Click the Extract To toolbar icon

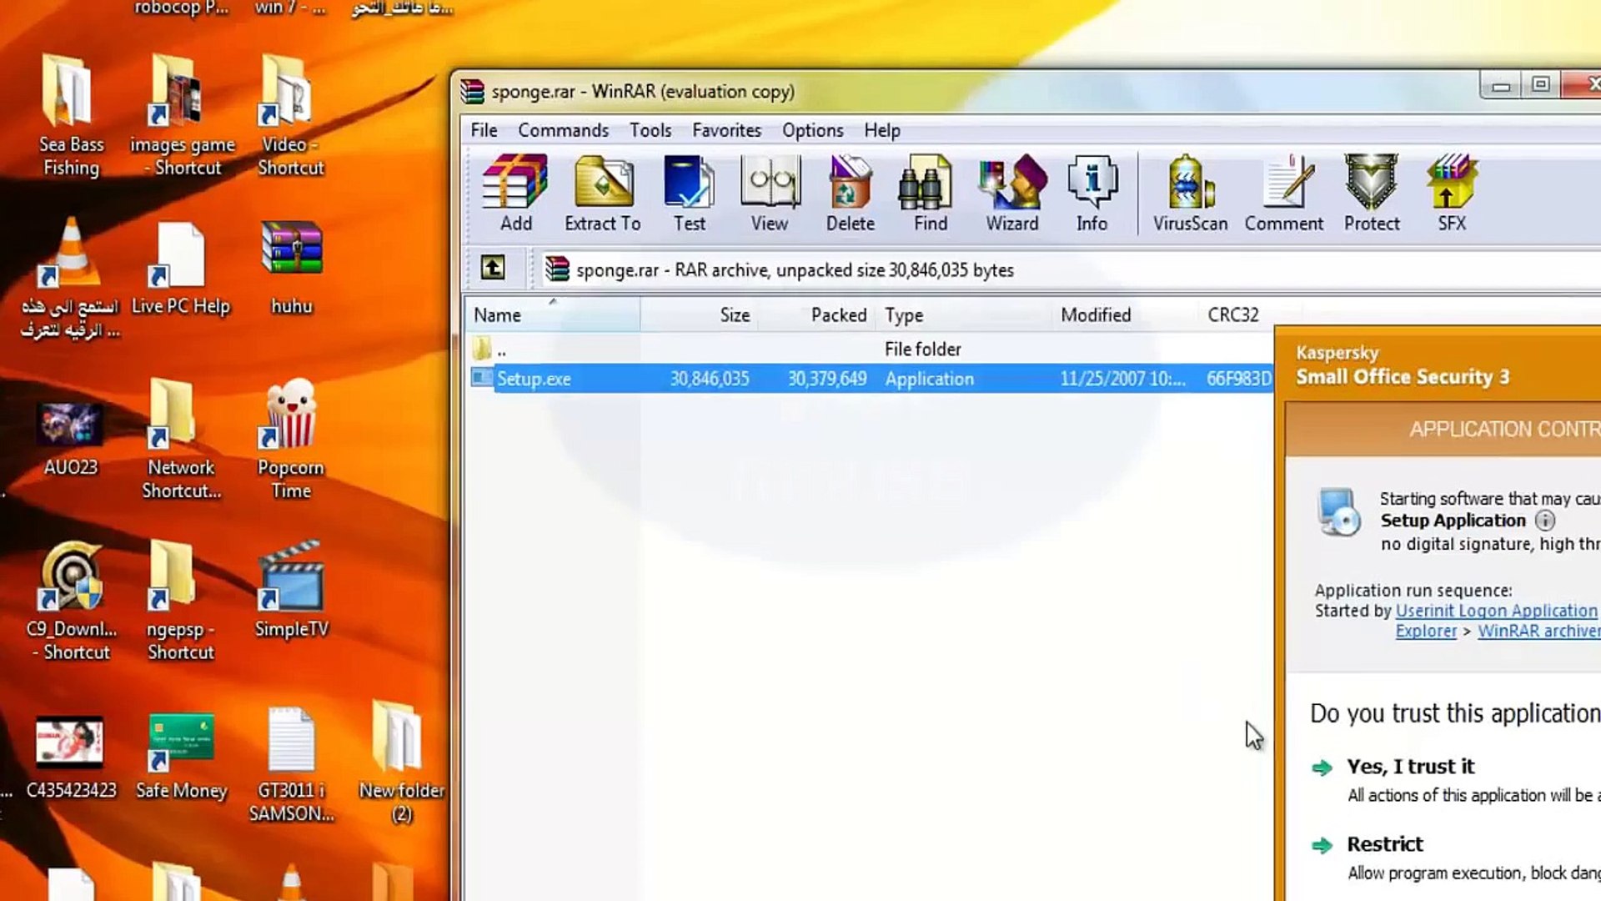pyautogui.click(x=602, y=193)
